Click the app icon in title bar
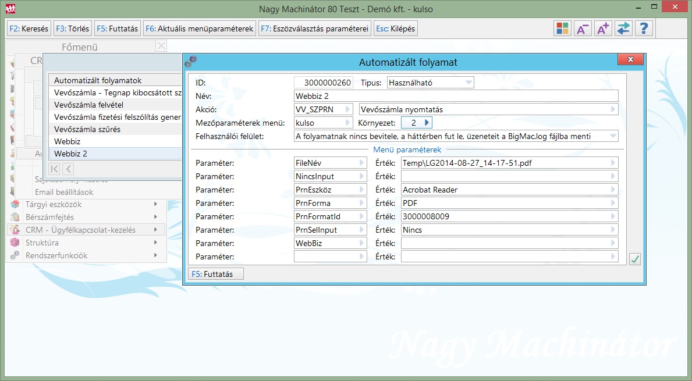The image size is (692, 381). 10,9
